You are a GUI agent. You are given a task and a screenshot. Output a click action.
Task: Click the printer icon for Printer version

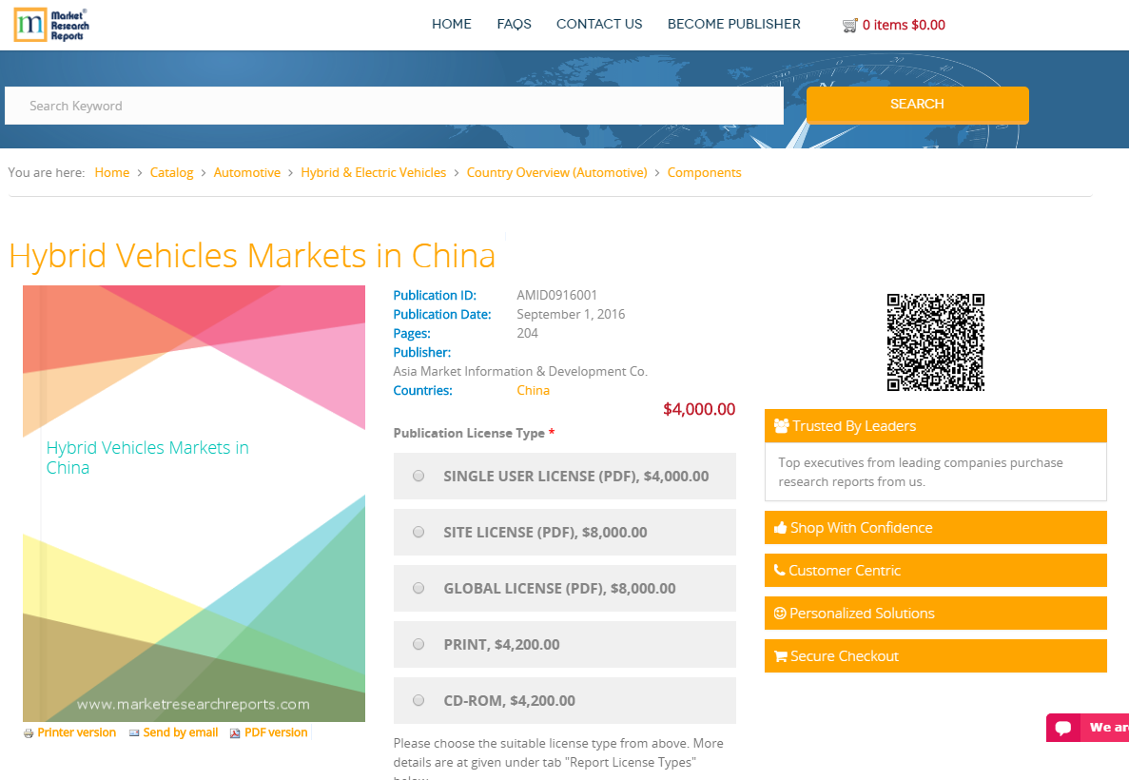pyautogui.click(x=29, y=733)
